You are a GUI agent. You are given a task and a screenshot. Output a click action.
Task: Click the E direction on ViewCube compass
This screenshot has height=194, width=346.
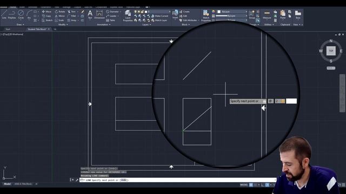click(341, 51)
